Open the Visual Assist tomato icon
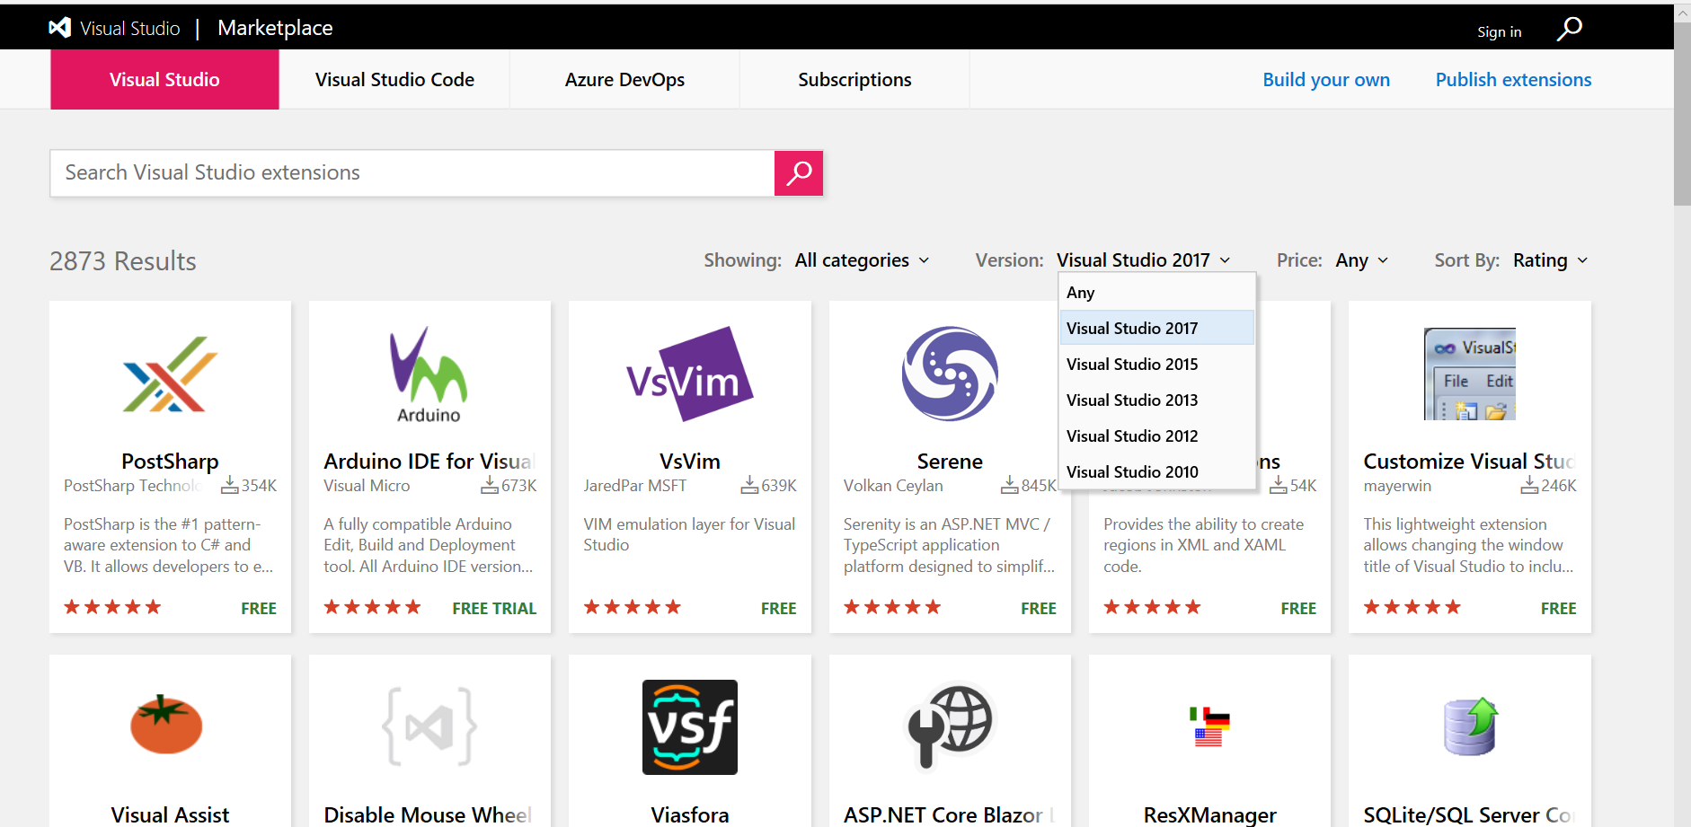 pos(166,724)
